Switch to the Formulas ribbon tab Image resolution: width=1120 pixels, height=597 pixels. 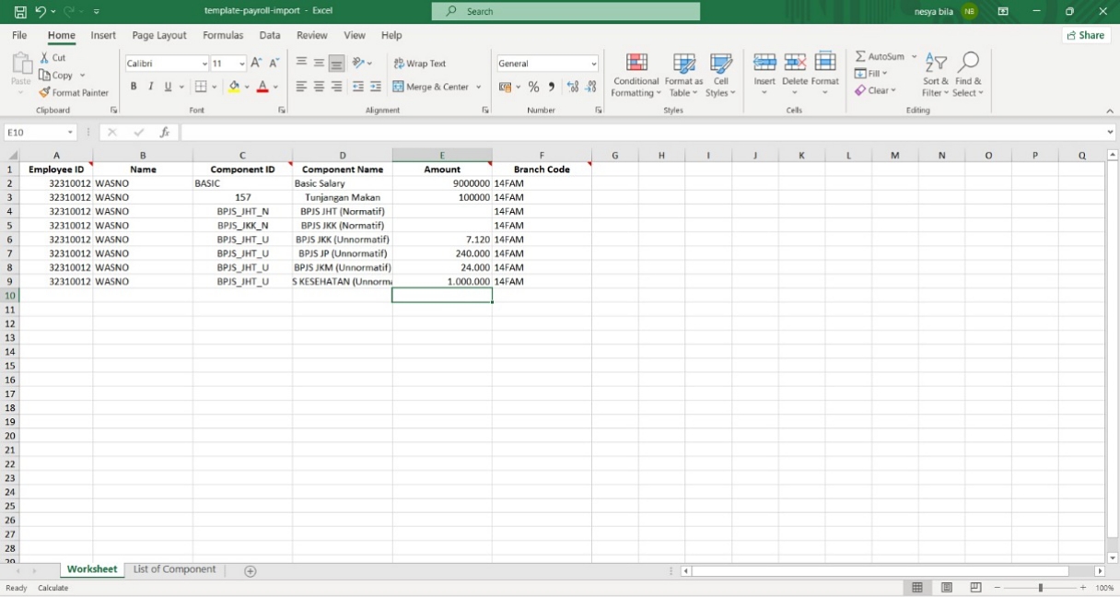[223, 35]
